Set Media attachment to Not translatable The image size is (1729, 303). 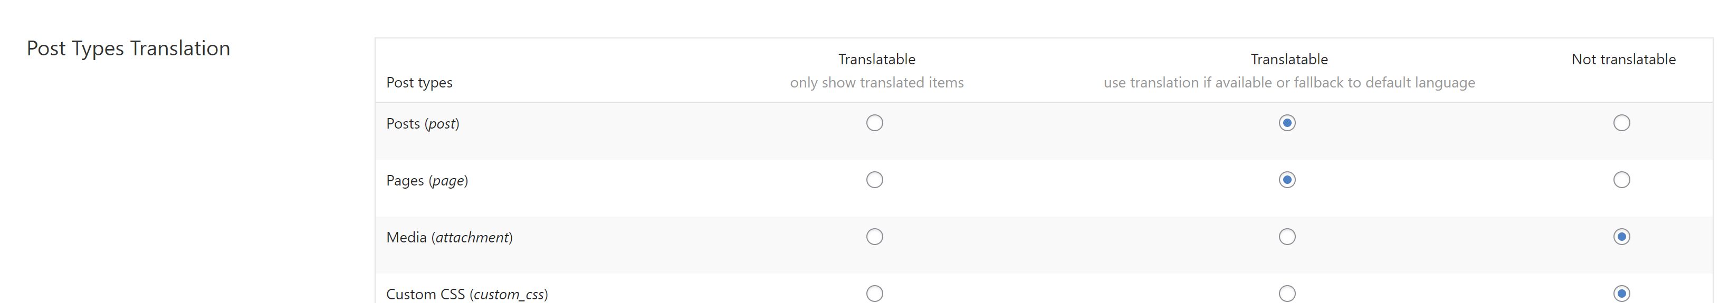click(x=1621, y=237)
